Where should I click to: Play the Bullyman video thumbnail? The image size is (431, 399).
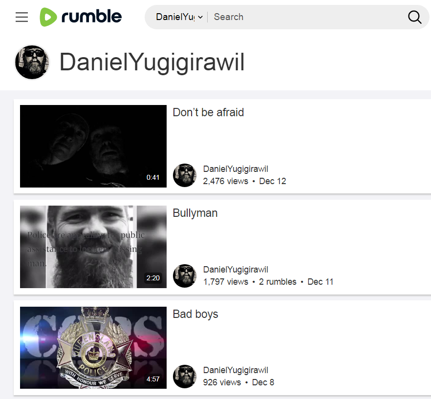(x=93, y=247)
